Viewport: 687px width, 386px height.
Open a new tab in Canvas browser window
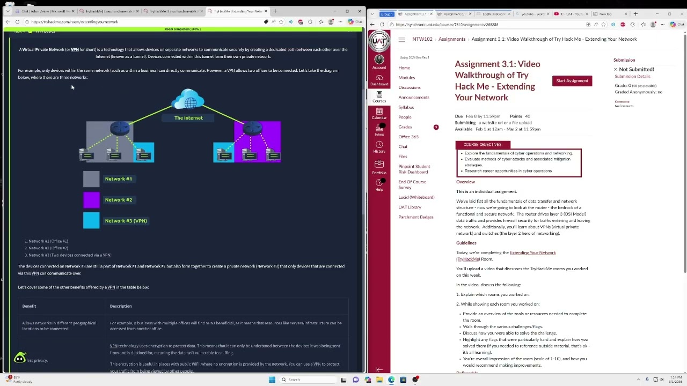(x=635, y=14)
